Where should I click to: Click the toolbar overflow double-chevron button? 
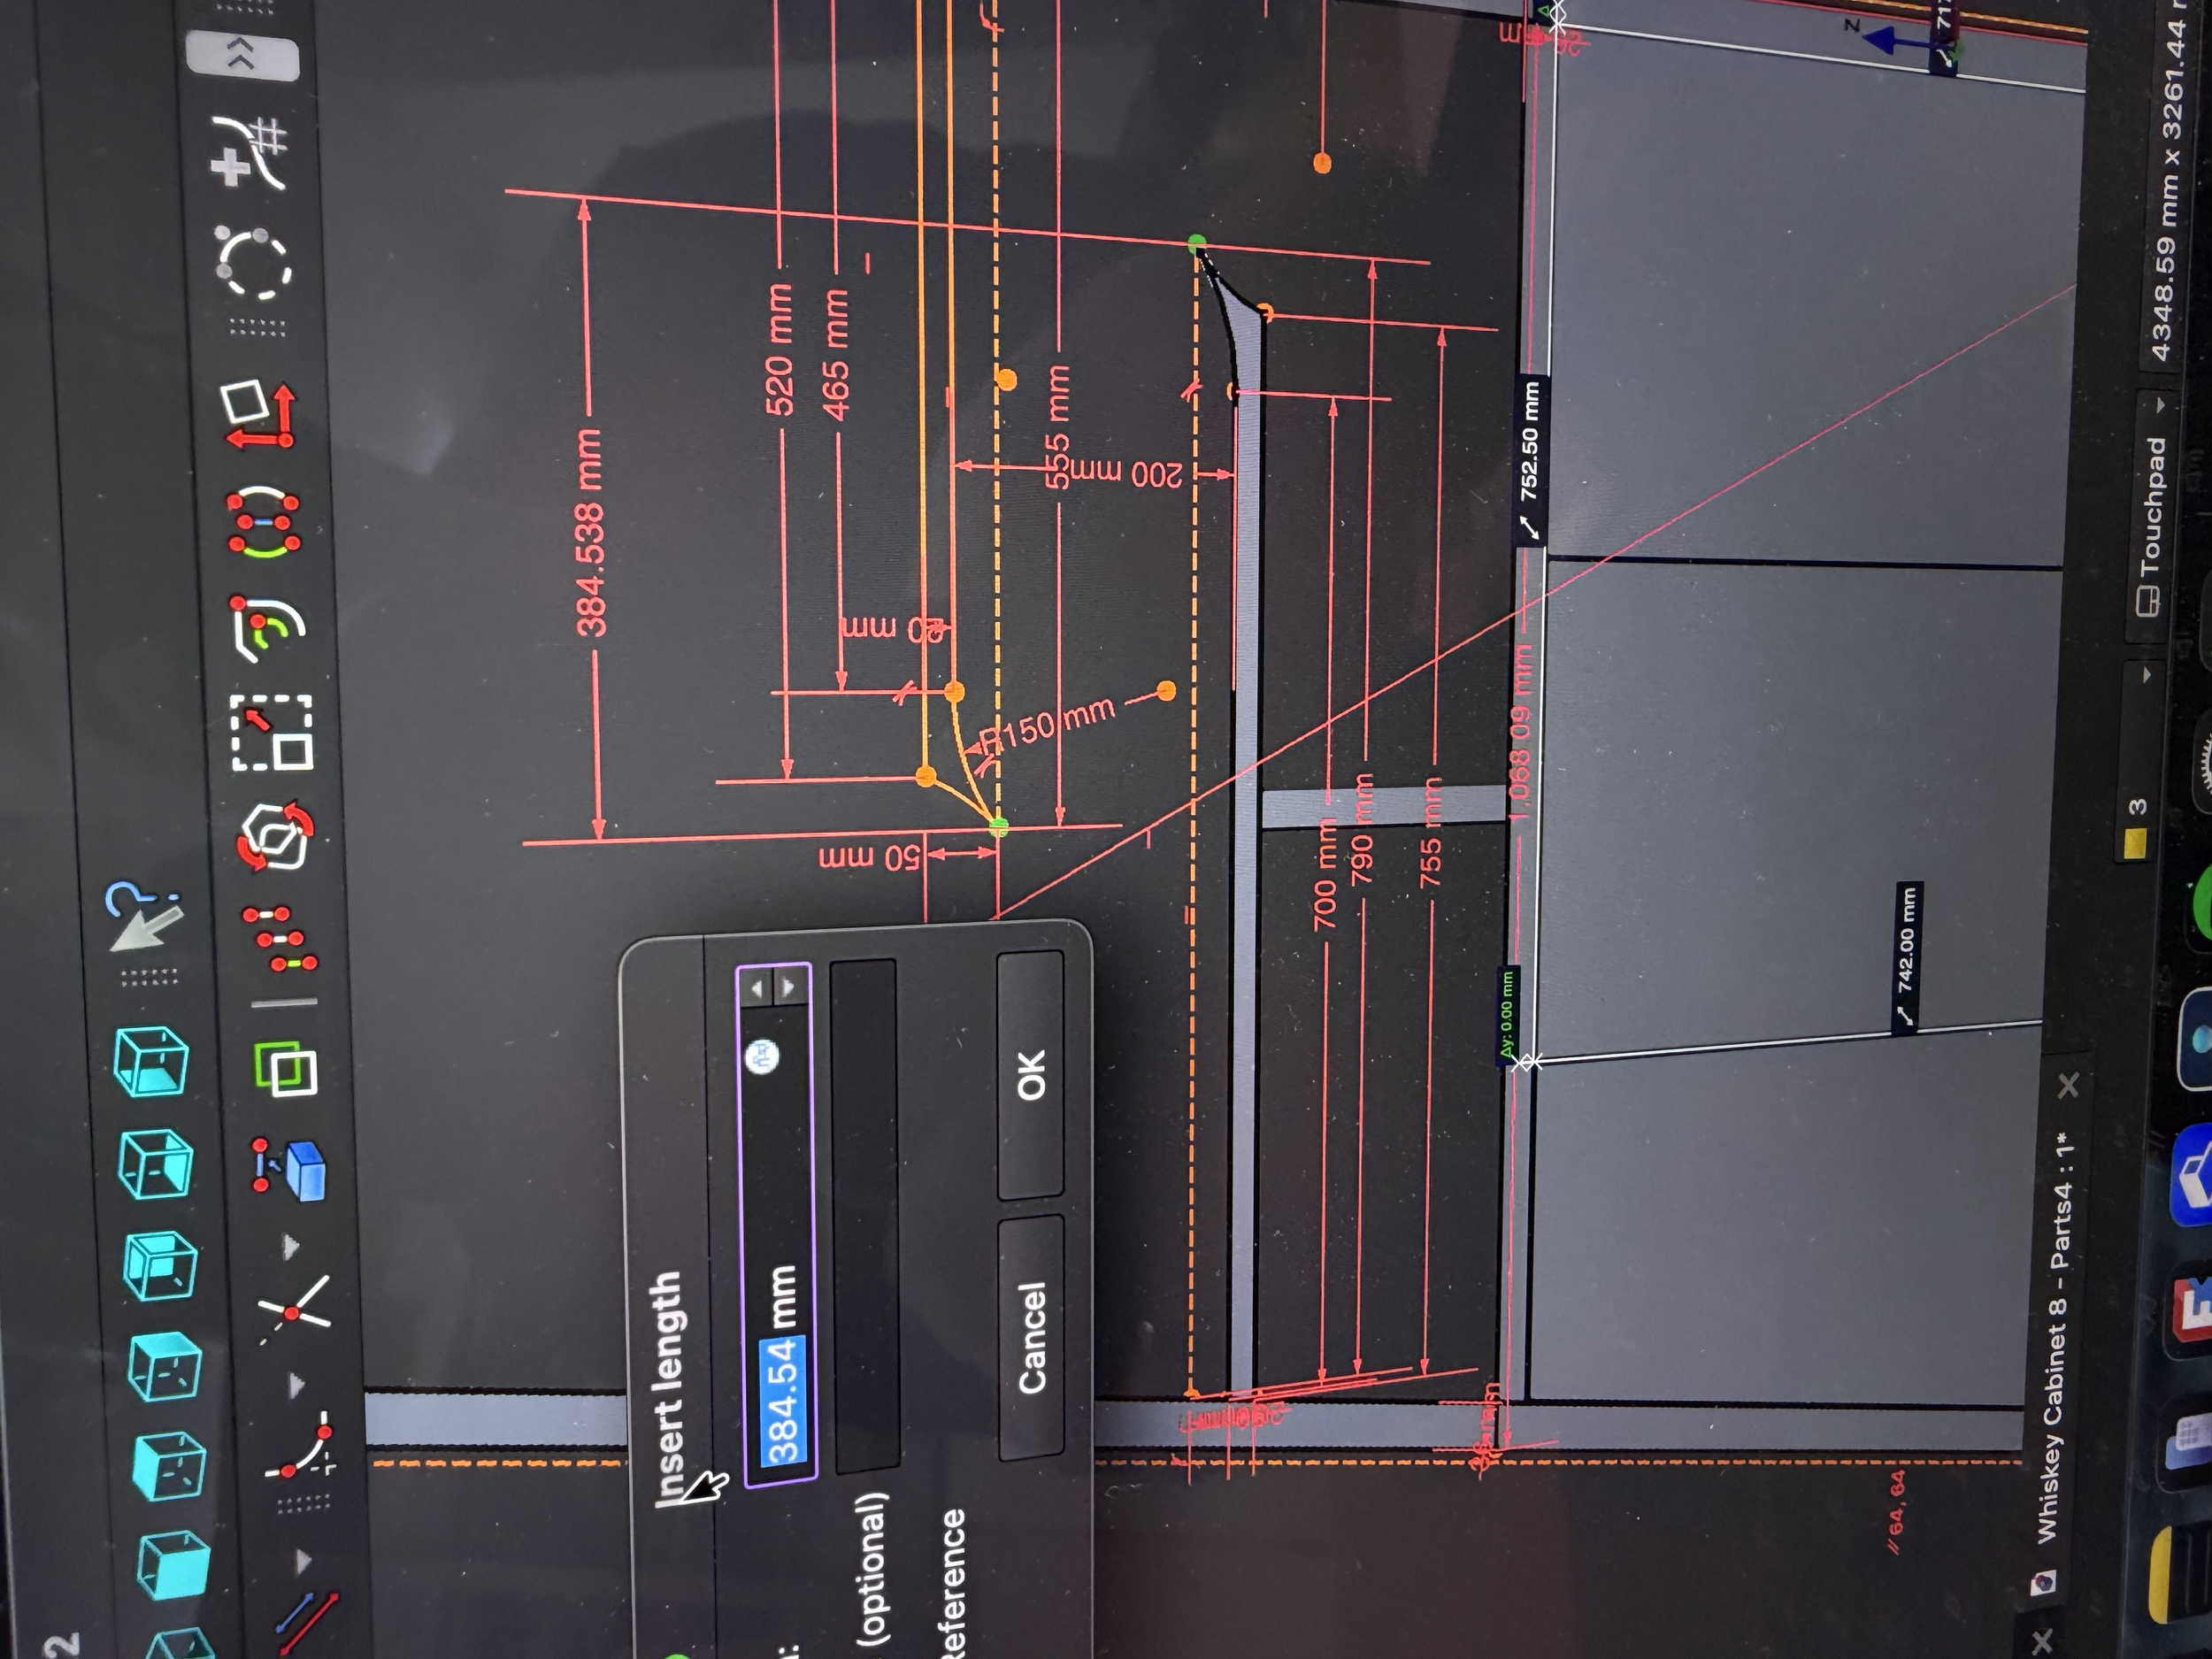pos(242,56)
